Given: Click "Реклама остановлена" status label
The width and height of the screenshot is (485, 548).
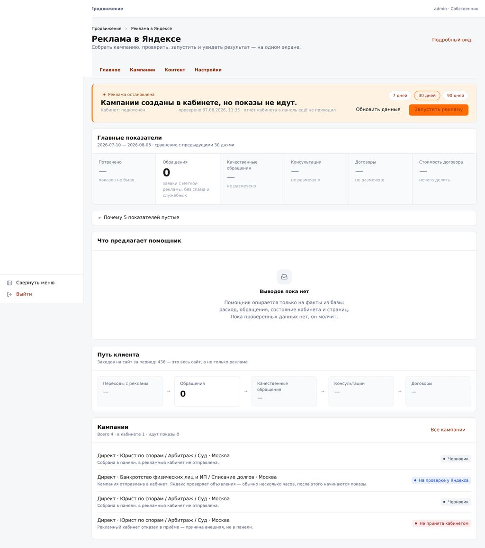Looking at the screenshot, I should tap(129, 94).
